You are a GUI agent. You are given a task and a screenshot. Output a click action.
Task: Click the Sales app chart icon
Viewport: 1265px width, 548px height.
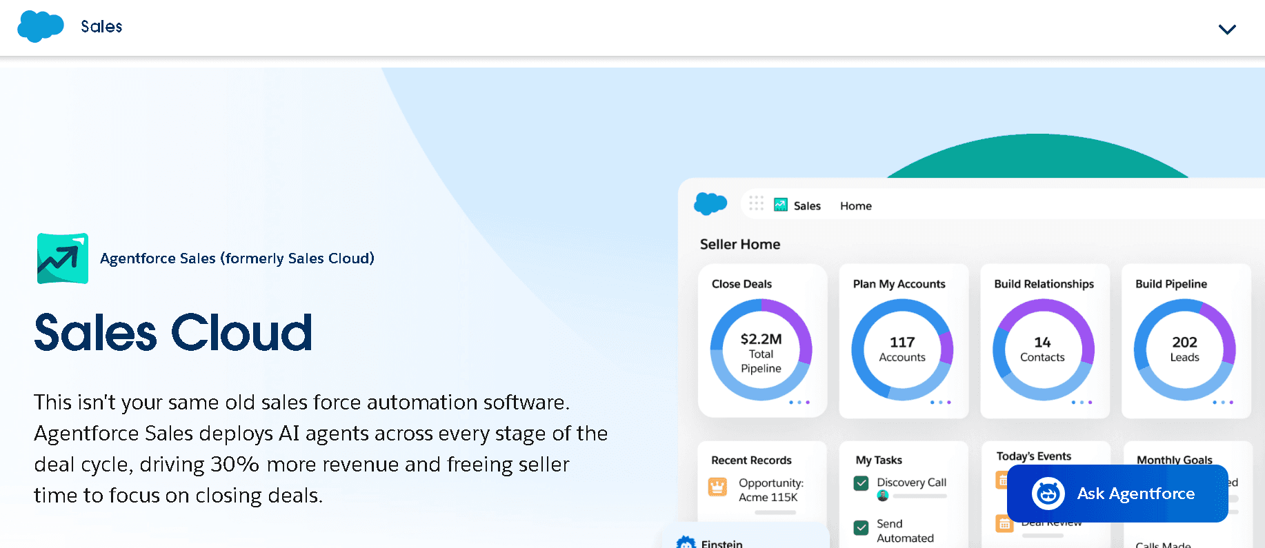tap(781, 205)
